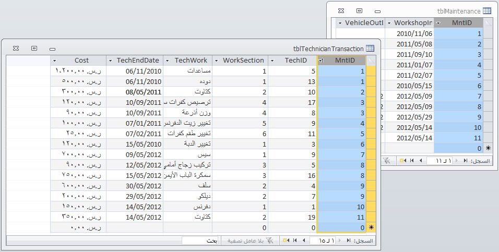499x252 pixels.
Task: Select the MntID column header in tblMaintenance
Action: tap(458, 23)
